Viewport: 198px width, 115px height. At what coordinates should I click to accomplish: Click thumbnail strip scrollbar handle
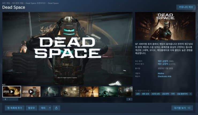[13, 99]
